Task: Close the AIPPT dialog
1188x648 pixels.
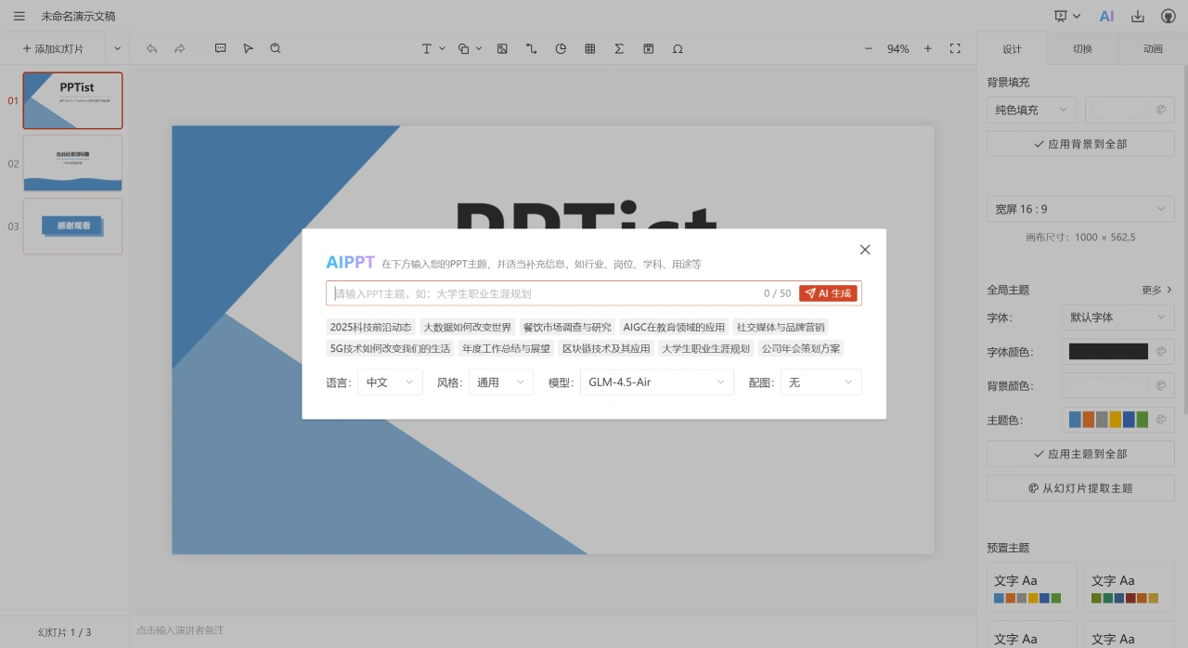Action: [865, 250]
